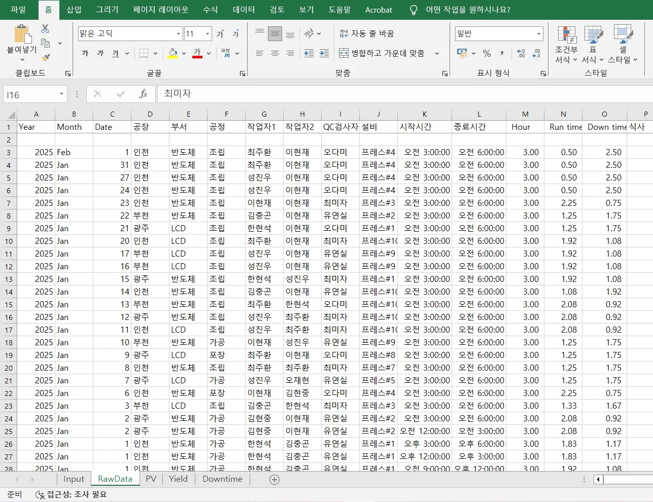This screenshot has width=653, height=502.
Task: Click the Cut scissors icon
Action: pyautogui.click(x=45, y=29)
